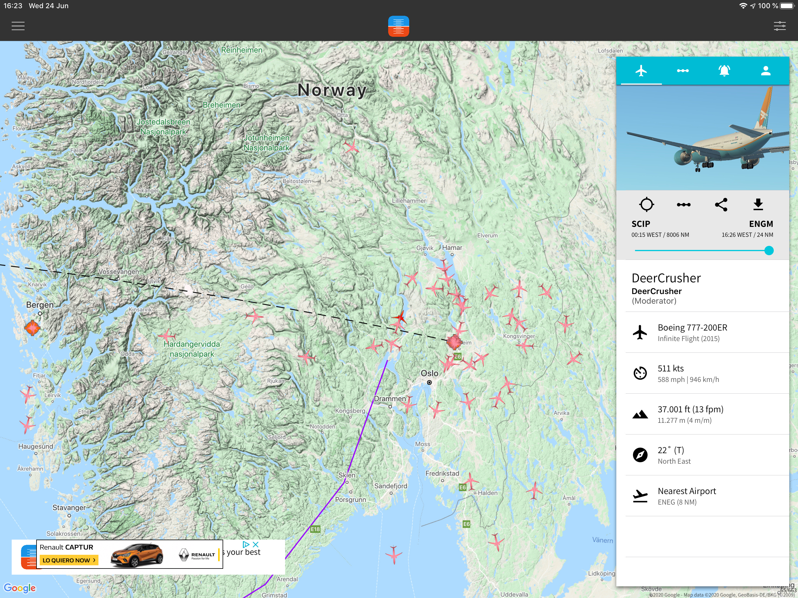The image size is (798, 598).
Task: Select the SCIP departure airport label
Action: (x=641, y=224)
